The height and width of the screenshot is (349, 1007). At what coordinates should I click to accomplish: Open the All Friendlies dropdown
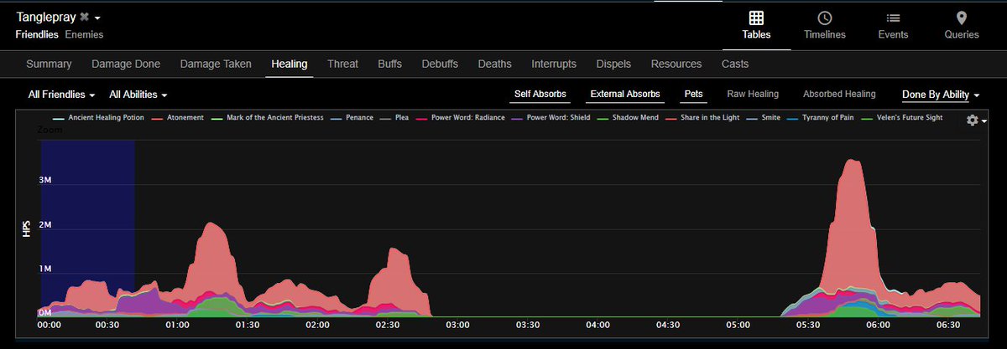point(61,95)
